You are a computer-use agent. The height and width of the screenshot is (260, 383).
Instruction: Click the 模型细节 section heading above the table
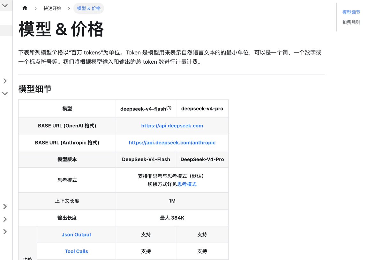point(35,89)
